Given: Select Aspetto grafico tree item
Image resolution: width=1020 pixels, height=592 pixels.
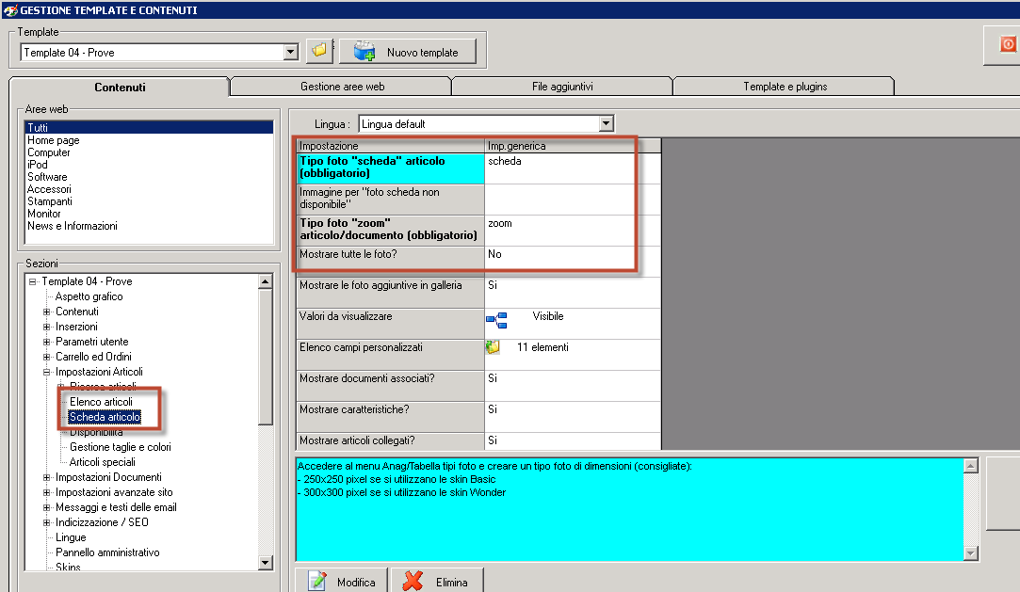Looking at the screenshot, I should [89, 296].
